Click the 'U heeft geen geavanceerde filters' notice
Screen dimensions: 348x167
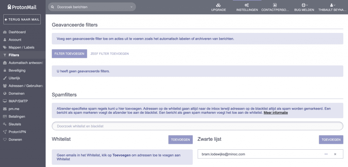[197, 71]
